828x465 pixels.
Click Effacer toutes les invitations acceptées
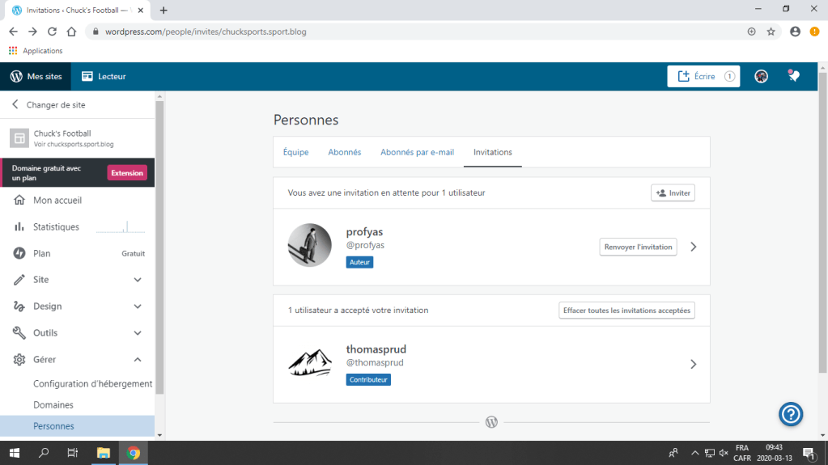[626, 311]
